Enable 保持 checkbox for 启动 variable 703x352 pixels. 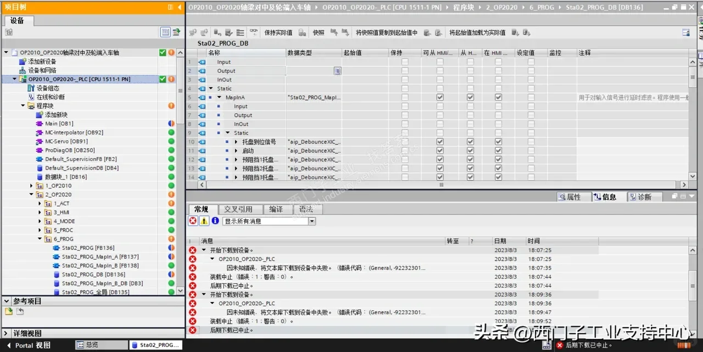(x=405, y=150)
